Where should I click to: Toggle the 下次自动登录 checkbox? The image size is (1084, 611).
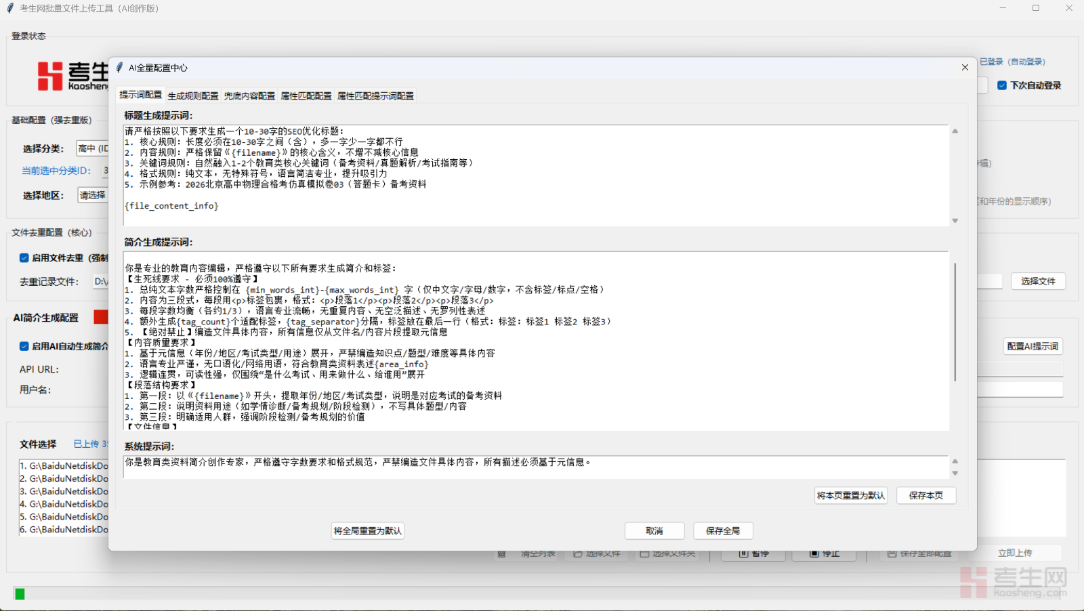click(x=1002, y=85)
